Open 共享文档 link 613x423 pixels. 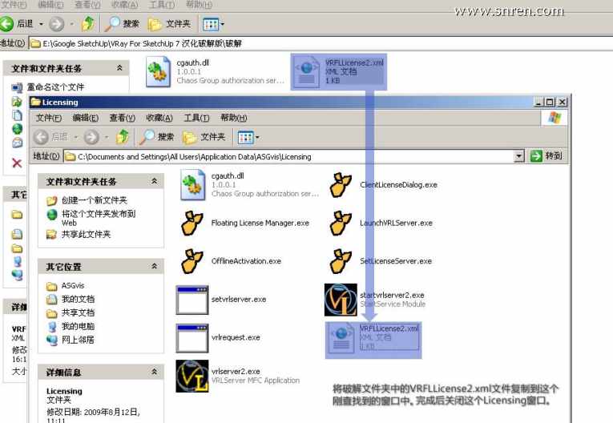pos(71,312)
